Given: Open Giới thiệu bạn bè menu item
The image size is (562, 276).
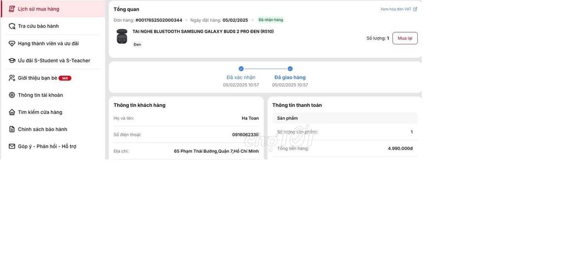Looking at the screenshot, I should click(x=53, y=78).
